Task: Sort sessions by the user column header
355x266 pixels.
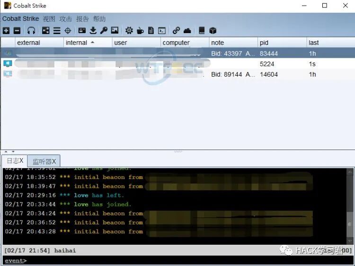Action: 136,43
